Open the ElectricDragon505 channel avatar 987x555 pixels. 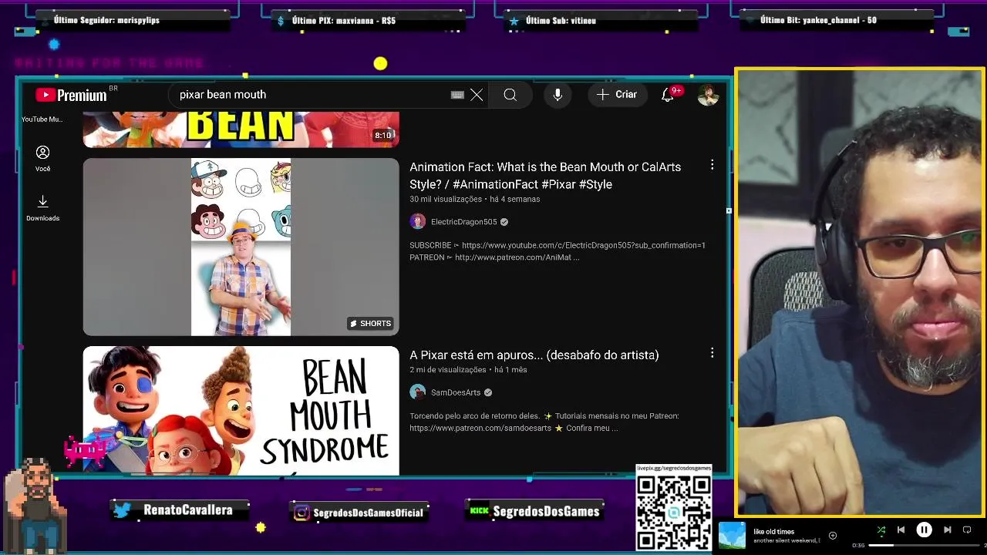(417, 222)
